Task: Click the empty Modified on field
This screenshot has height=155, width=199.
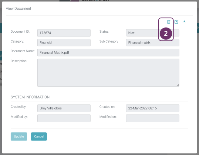Action: click(152, 118)
